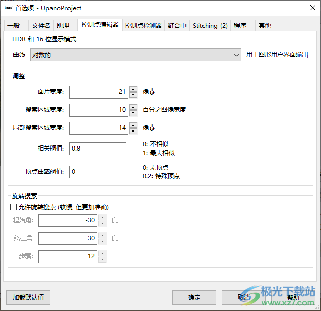
Task: Open the 文件名 tab
Action: tap(41, 26)
